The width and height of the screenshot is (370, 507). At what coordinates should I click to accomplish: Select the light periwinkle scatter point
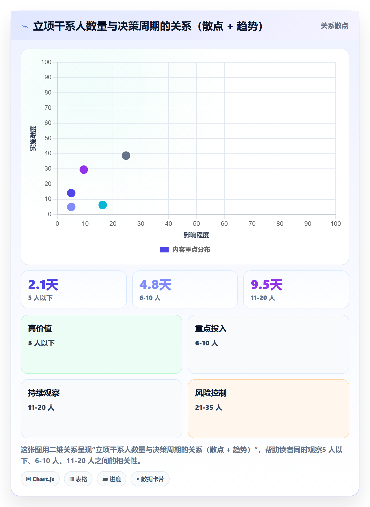click(x=71, y=207)
